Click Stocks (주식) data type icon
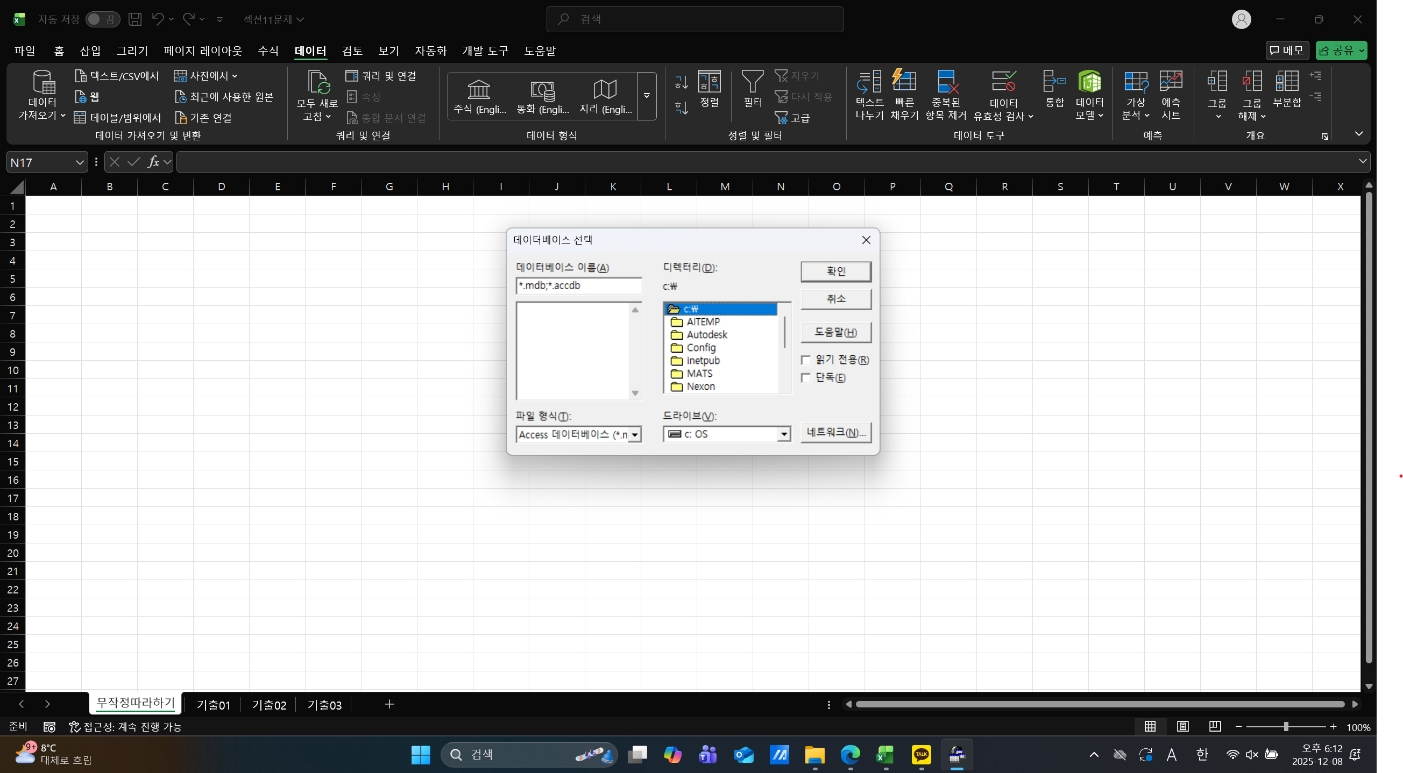The width and height of the screenshot is (1403, 773). [479, 90]
